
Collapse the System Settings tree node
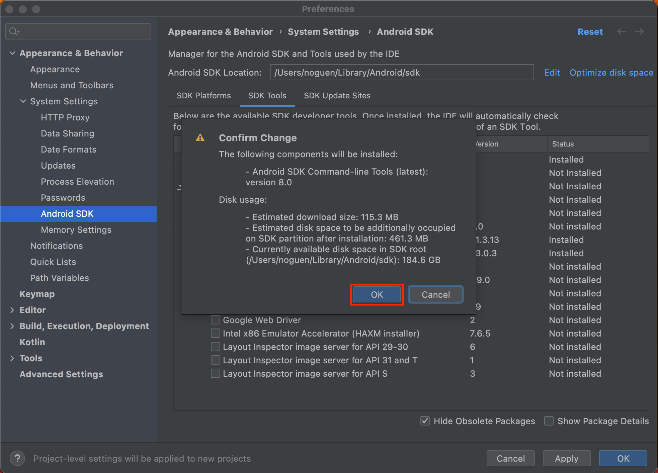click(x=23, y=101)
